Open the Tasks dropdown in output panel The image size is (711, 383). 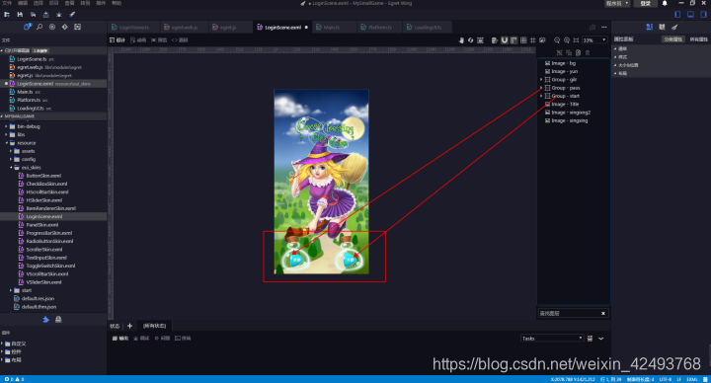pyautogui.click(x=552, y=339)
